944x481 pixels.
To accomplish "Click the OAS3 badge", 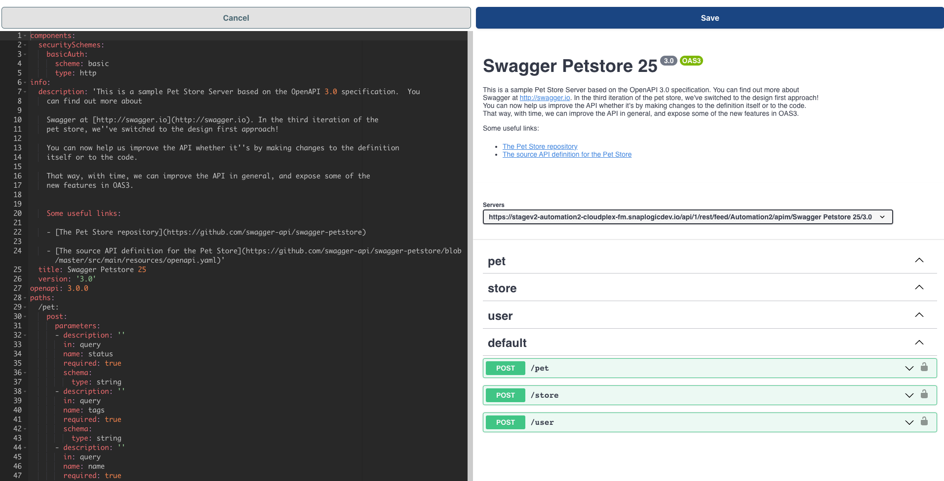I will click(x=691, y=61).
